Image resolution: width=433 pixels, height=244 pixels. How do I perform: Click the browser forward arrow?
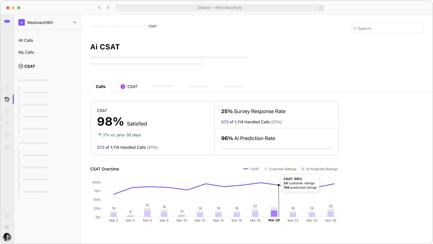coord(108,8)
